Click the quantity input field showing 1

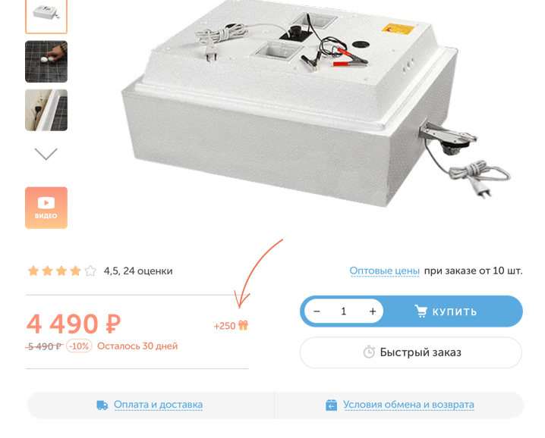click(x=344, y=311)
